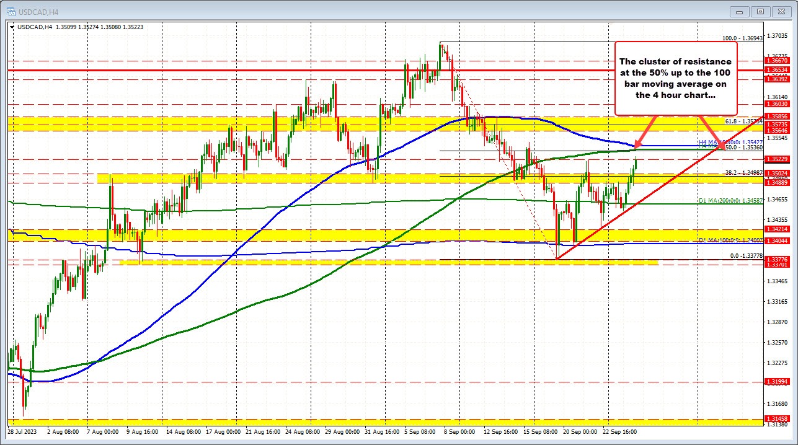The width and height of the screenshot is (798, 445).
Task: Expand the OHLC quote disclosure arrow
Action: point(12,27)
